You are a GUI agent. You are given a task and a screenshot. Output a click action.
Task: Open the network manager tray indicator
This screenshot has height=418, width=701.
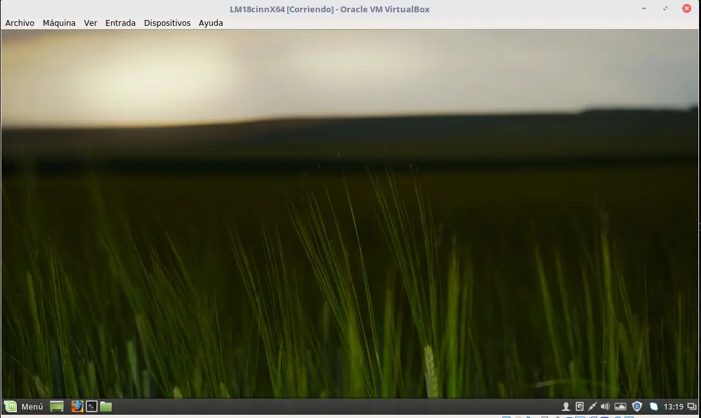653,406
